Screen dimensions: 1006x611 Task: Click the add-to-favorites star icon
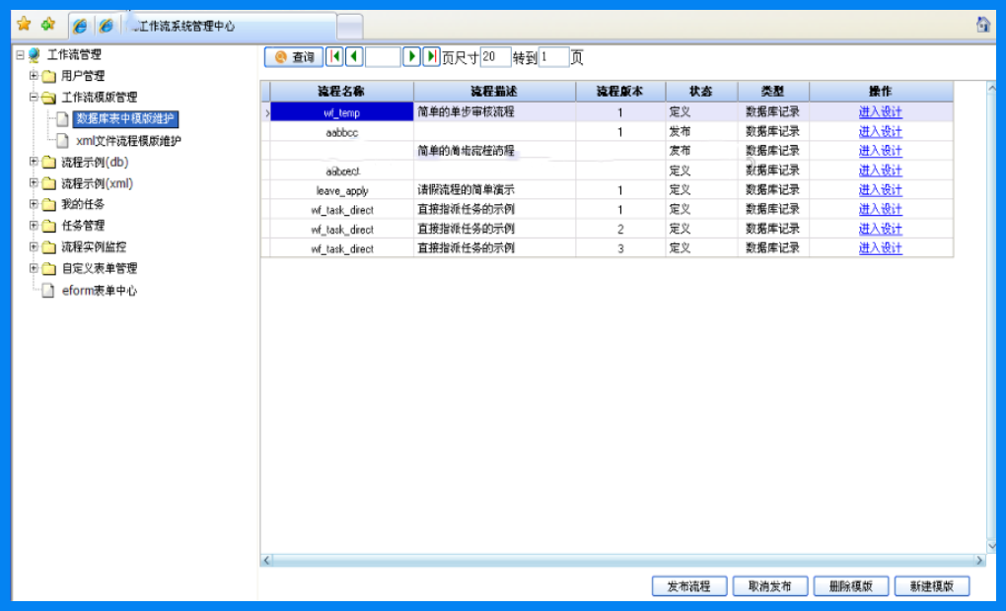tap(48, 25)
